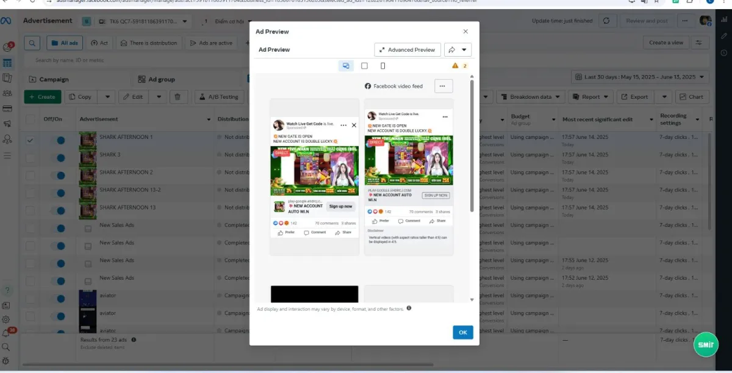Select the Act filter
Image resolution: width=732 pixels, height=373 pixels.
[x=99, y=43]
